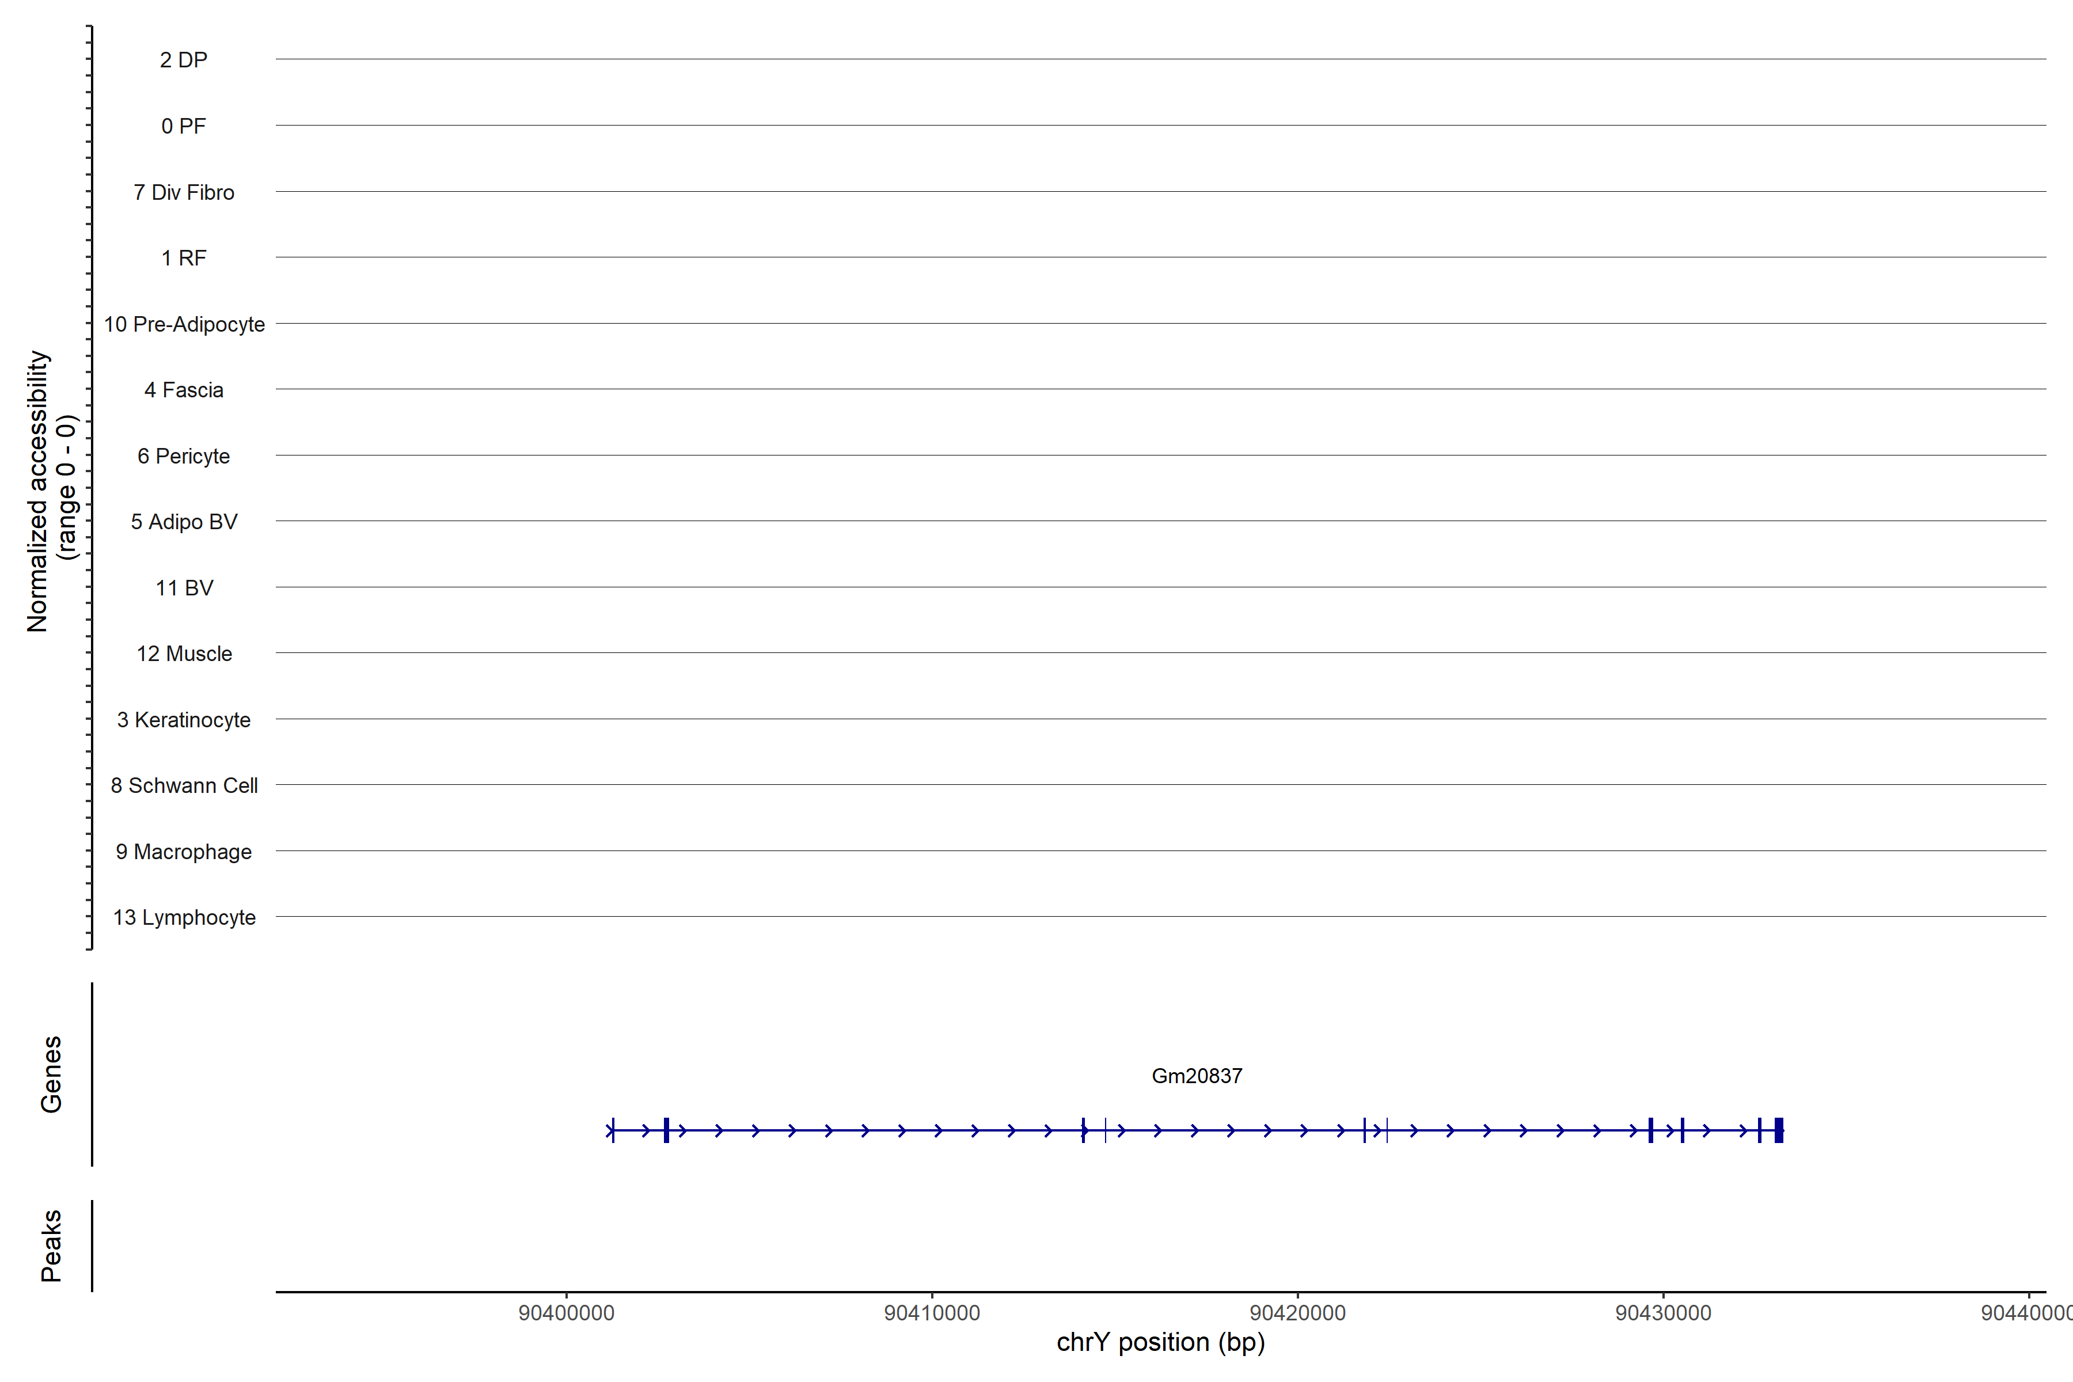Image resolution: width=2073 pixels, height=1382 pixels.
Task: Click the 6 Pericyte track label
Action: (x=183, y=455)
